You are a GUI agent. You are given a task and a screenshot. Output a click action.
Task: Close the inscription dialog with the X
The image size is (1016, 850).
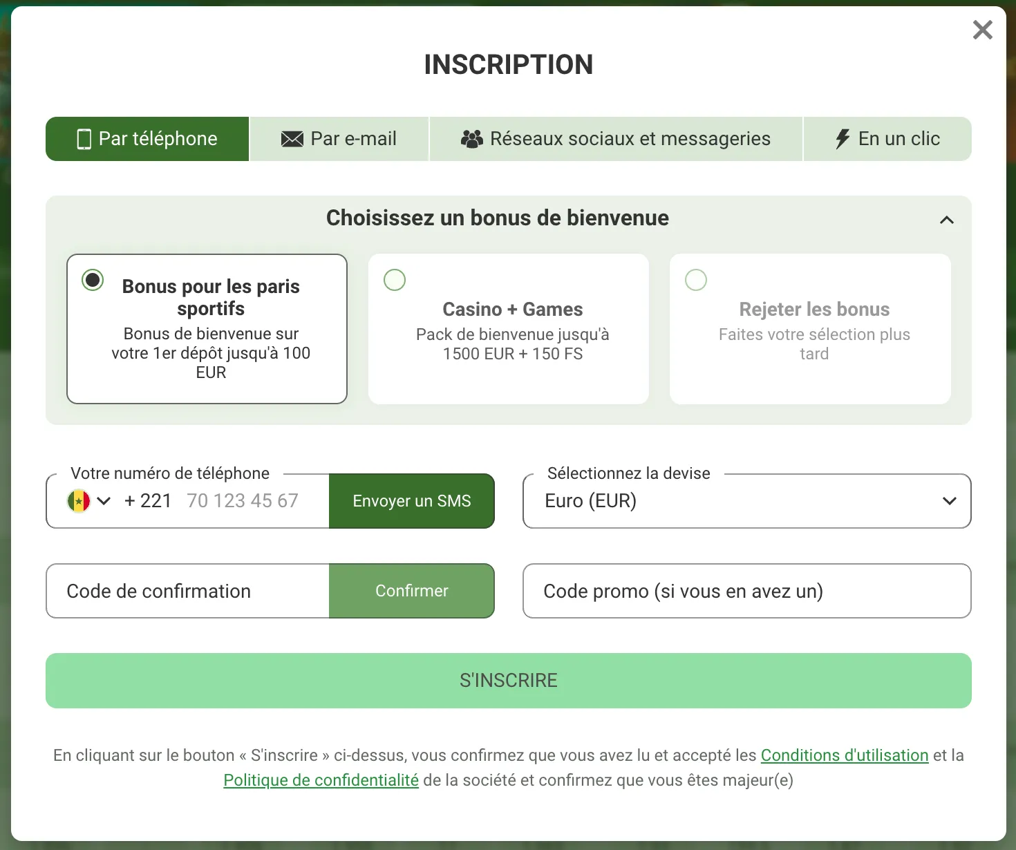pos(982,30)
